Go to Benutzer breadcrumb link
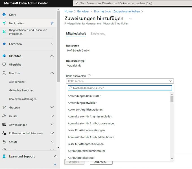 (x=83, y=11)
